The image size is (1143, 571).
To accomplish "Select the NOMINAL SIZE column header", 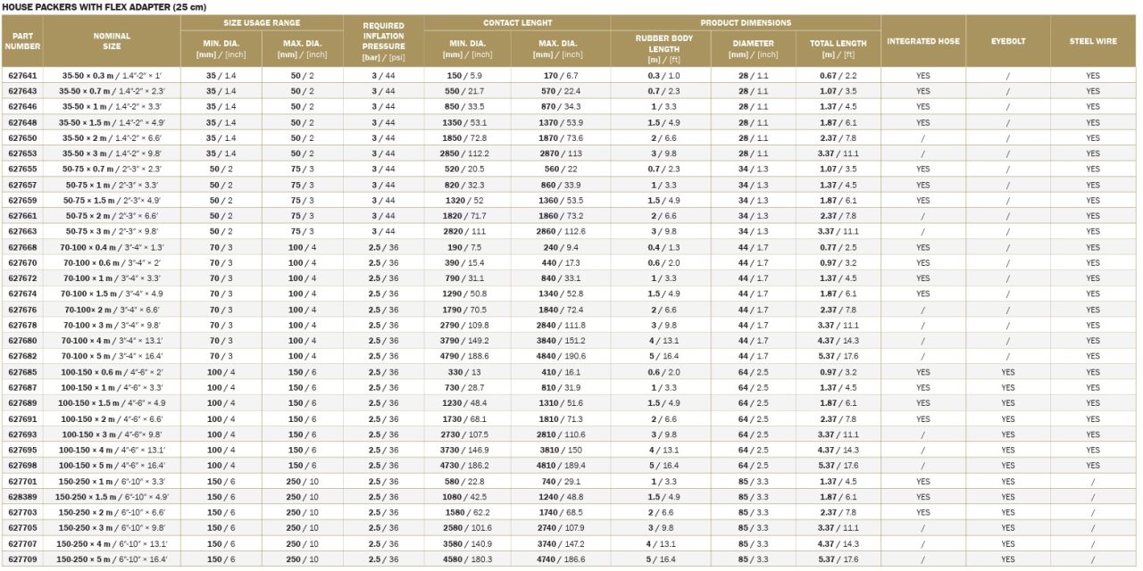I will [112, 41].
